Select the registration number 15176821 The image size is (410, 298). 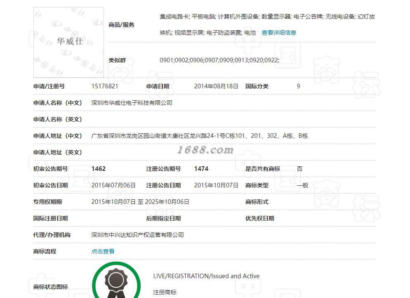105,86
